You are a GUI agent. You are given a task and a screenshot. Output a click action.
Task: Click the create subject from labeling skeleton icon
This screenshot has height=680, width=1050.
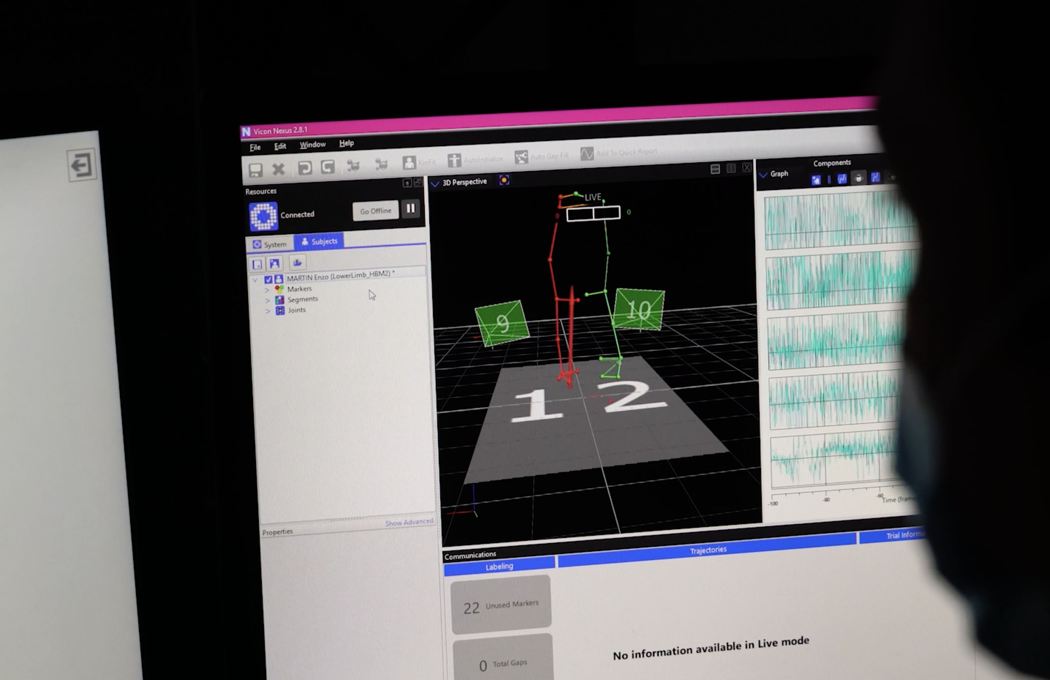click(x=274, y=263)
